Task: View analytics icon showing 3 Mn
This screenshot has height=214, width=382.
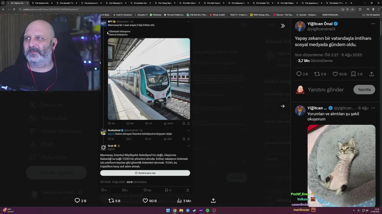Action: pos(184,201)
